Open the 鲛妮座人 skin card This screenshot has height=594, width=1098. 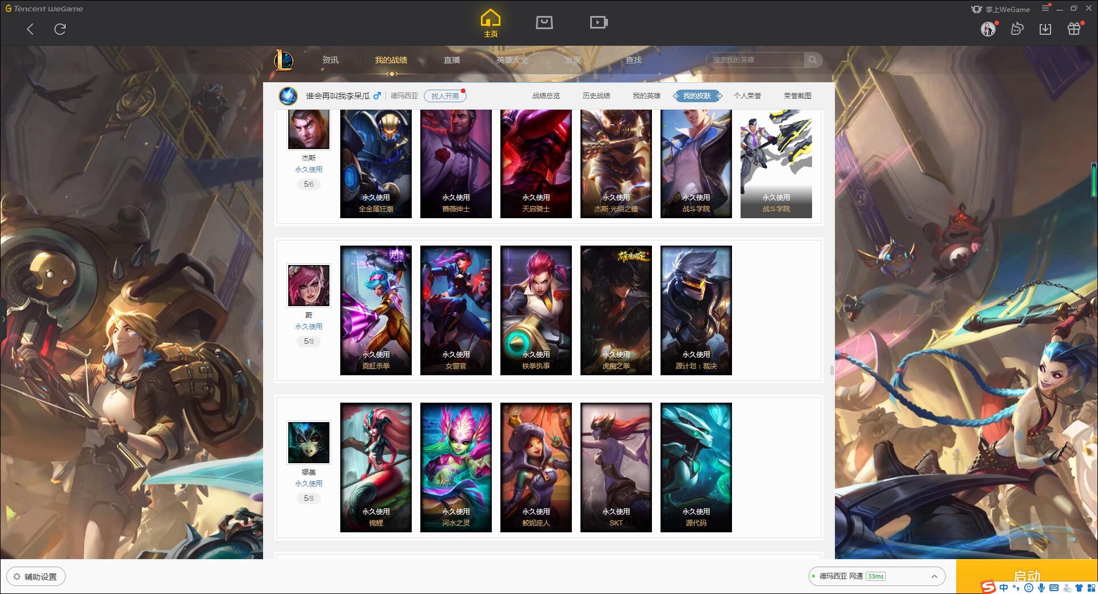536,467
